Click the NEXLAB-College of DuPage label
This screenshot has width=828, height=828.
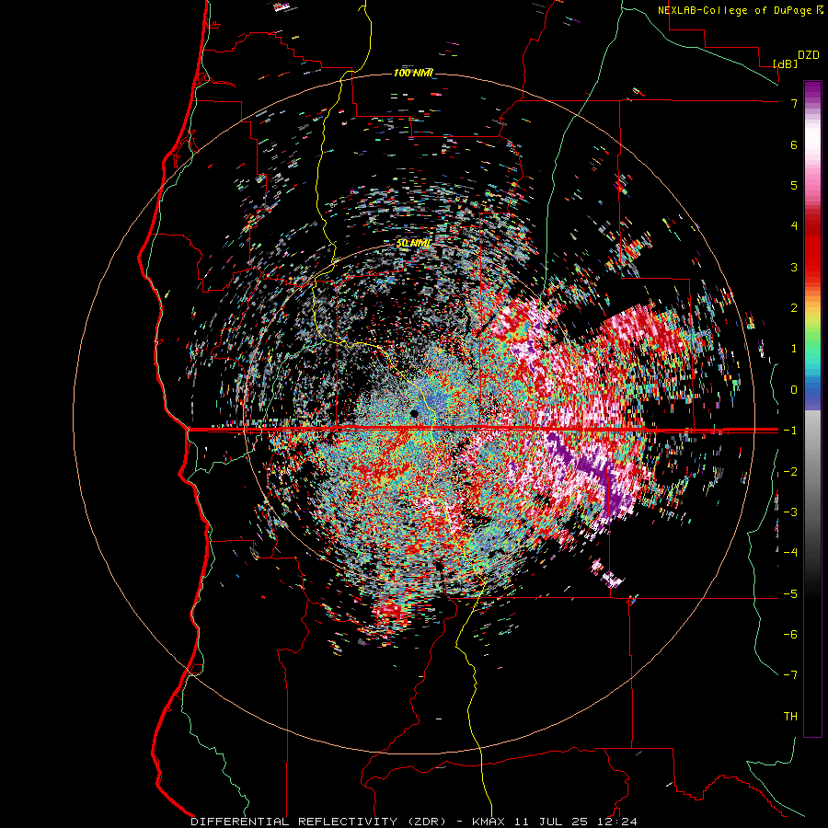734,10
